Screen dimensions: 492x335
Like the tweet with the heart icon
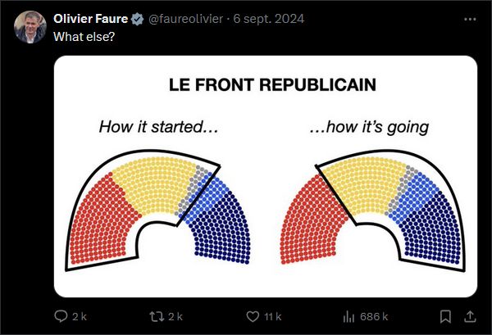(253, 316)
